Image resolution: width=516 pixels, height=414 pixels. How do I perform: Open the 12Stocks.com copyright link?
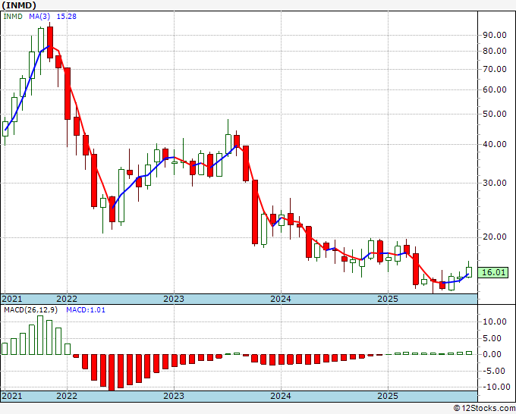[484, 409]
